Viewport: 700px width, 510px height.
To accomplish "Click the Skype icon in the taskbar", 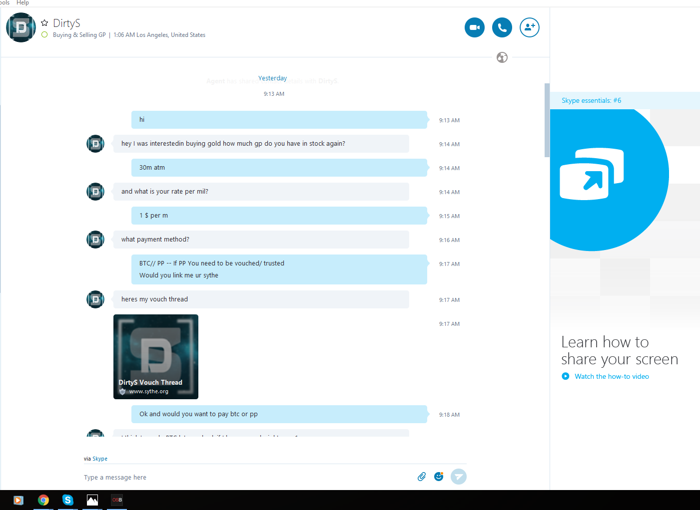I will tap(68, 500).
